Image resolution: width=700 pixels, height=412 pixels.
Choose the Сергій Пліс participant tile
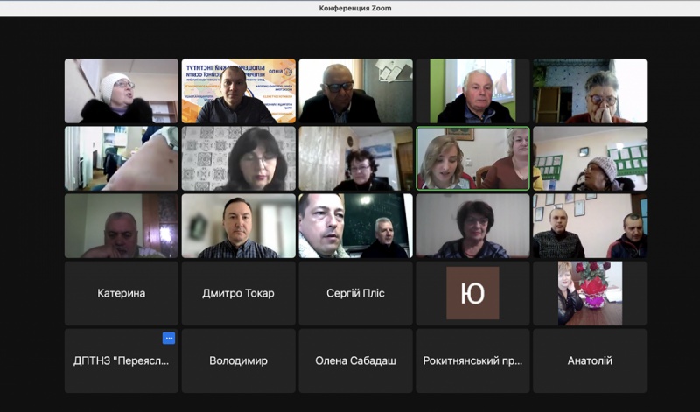tap(355, 293)
